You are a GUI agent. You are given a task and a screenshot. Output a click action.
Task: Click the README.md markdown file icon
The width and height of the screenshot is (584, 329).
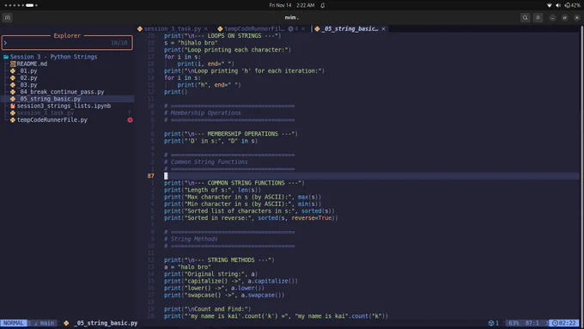(x=13, y=64)
